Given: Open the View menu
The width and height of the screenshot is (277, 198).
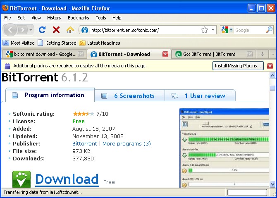Looking at the screenshot, I should pos(36,18).
